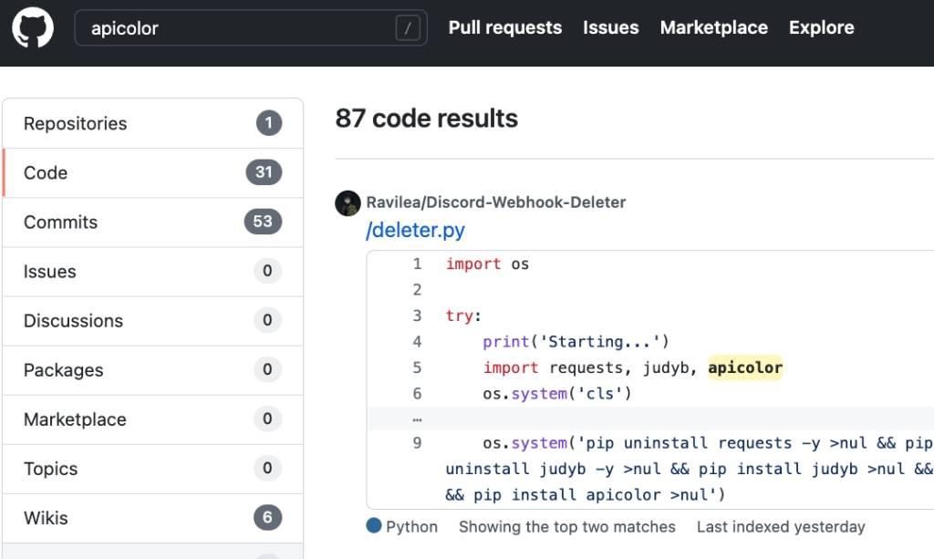This screenshot has height=559, width=934.
Task: Go to Issues in top navigation
Action: click(610, 27)
